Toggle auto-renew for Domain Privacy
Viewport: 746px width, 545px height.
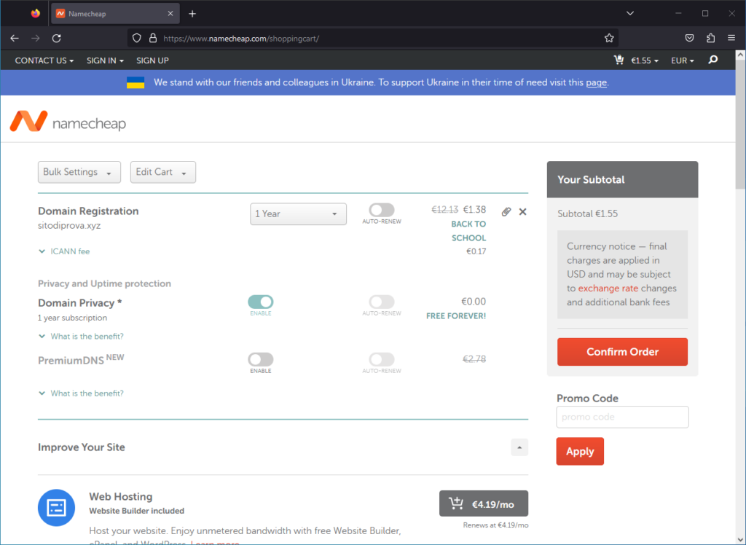(382, 302)
